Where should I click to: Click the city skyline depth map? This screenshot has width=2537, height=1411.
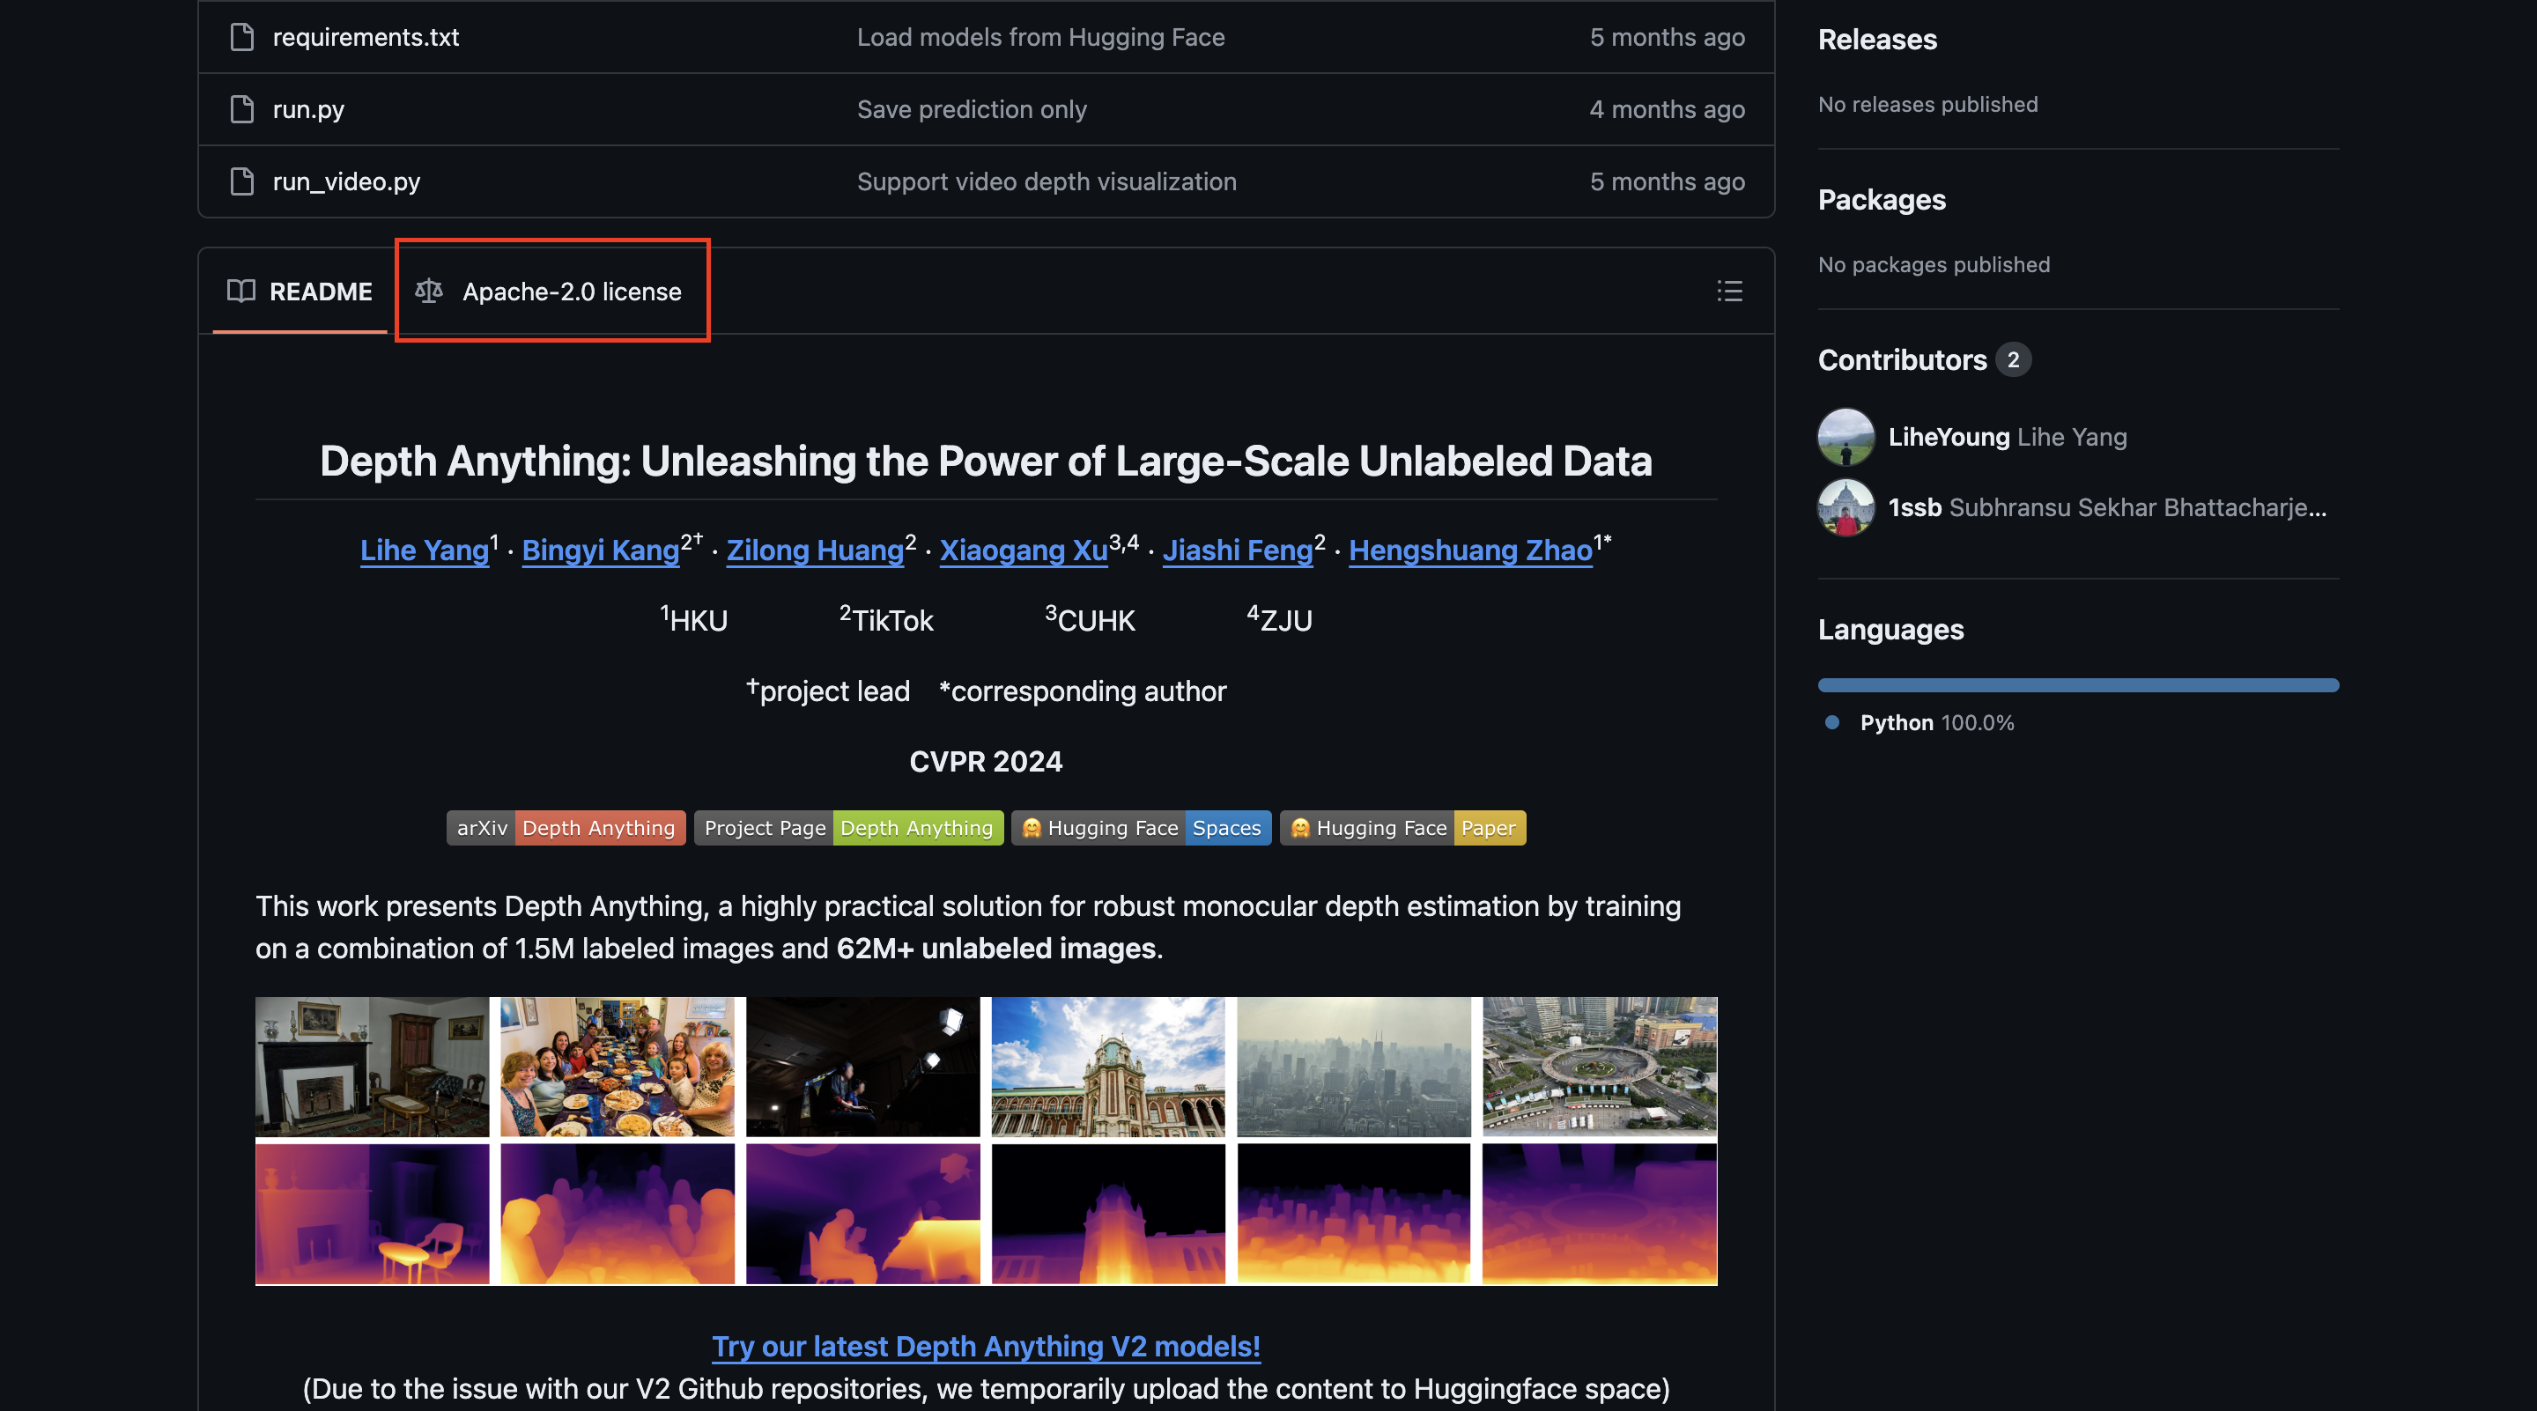pos(1353,1213)
